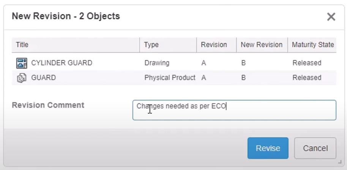Select the GUARD row title

pyautogui.click(x=43, y=78)
